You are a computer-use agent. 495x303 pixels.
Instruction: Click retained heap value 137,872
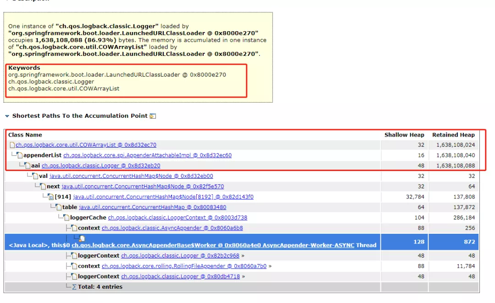[x=464, y=207]
